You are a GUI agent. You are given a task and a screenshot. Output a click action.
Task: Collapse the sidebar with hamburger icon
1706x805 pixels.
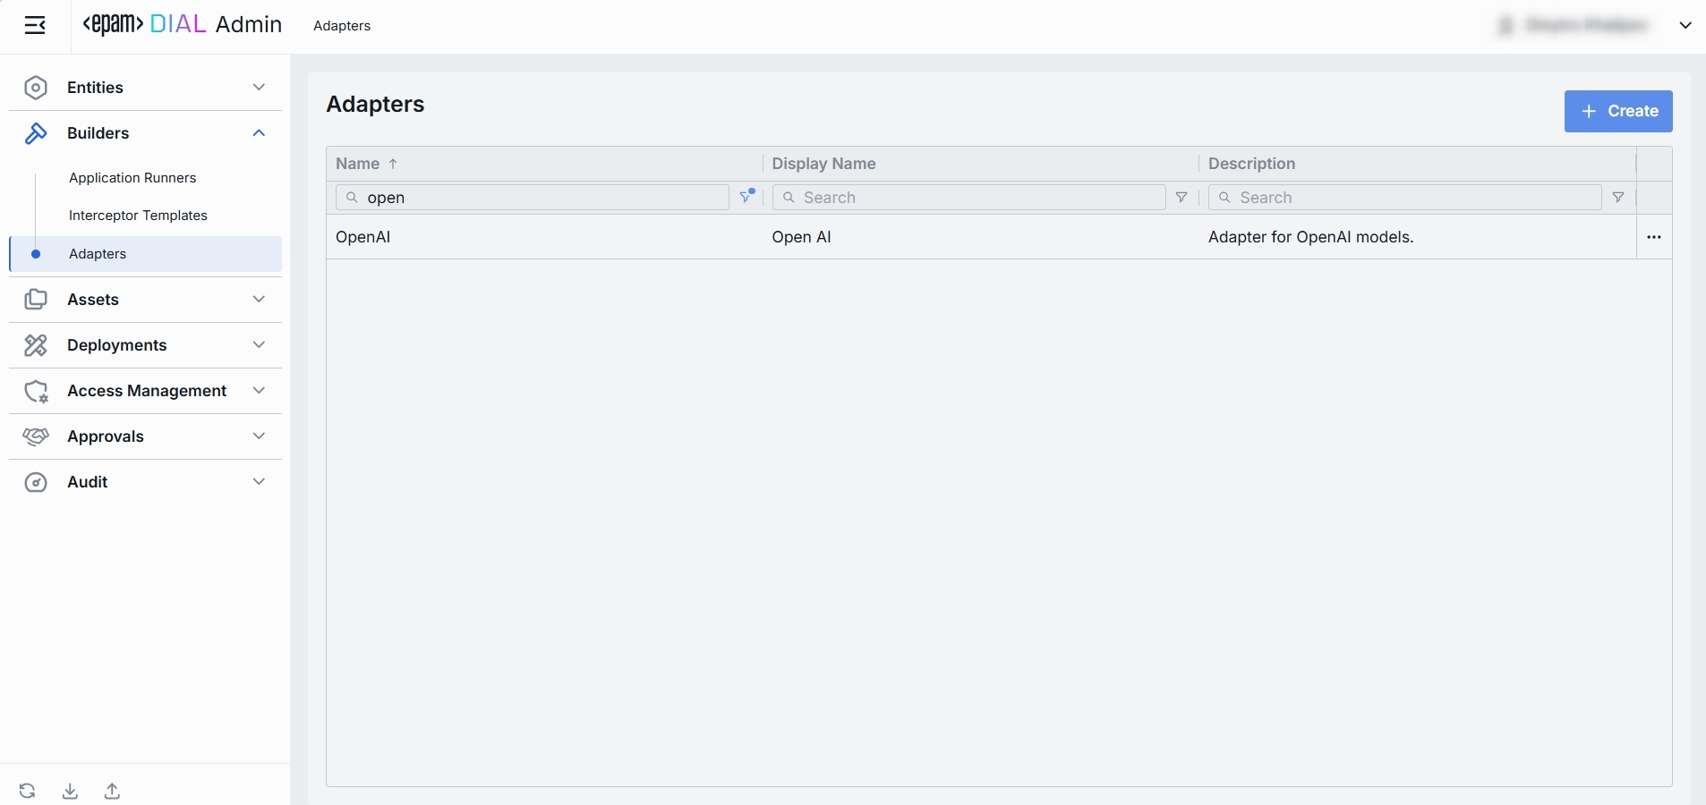point(35,26)
